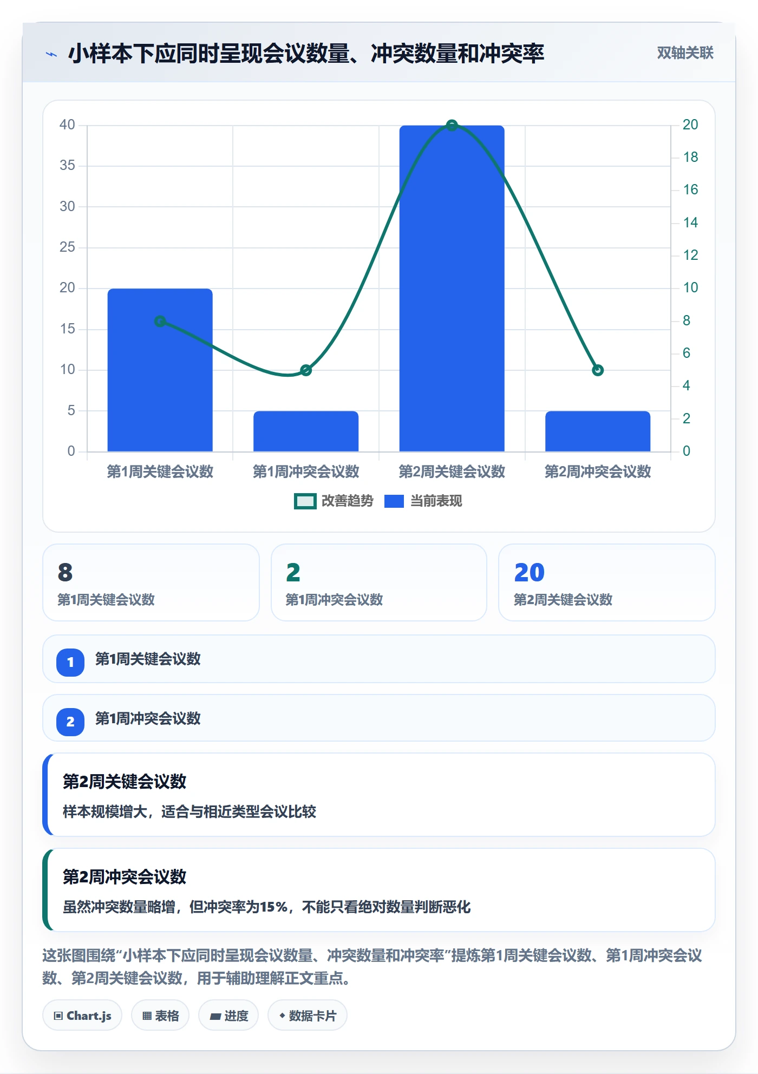Click the 表格 tag
758x1074 pixels.
(x=160, y=1016)
